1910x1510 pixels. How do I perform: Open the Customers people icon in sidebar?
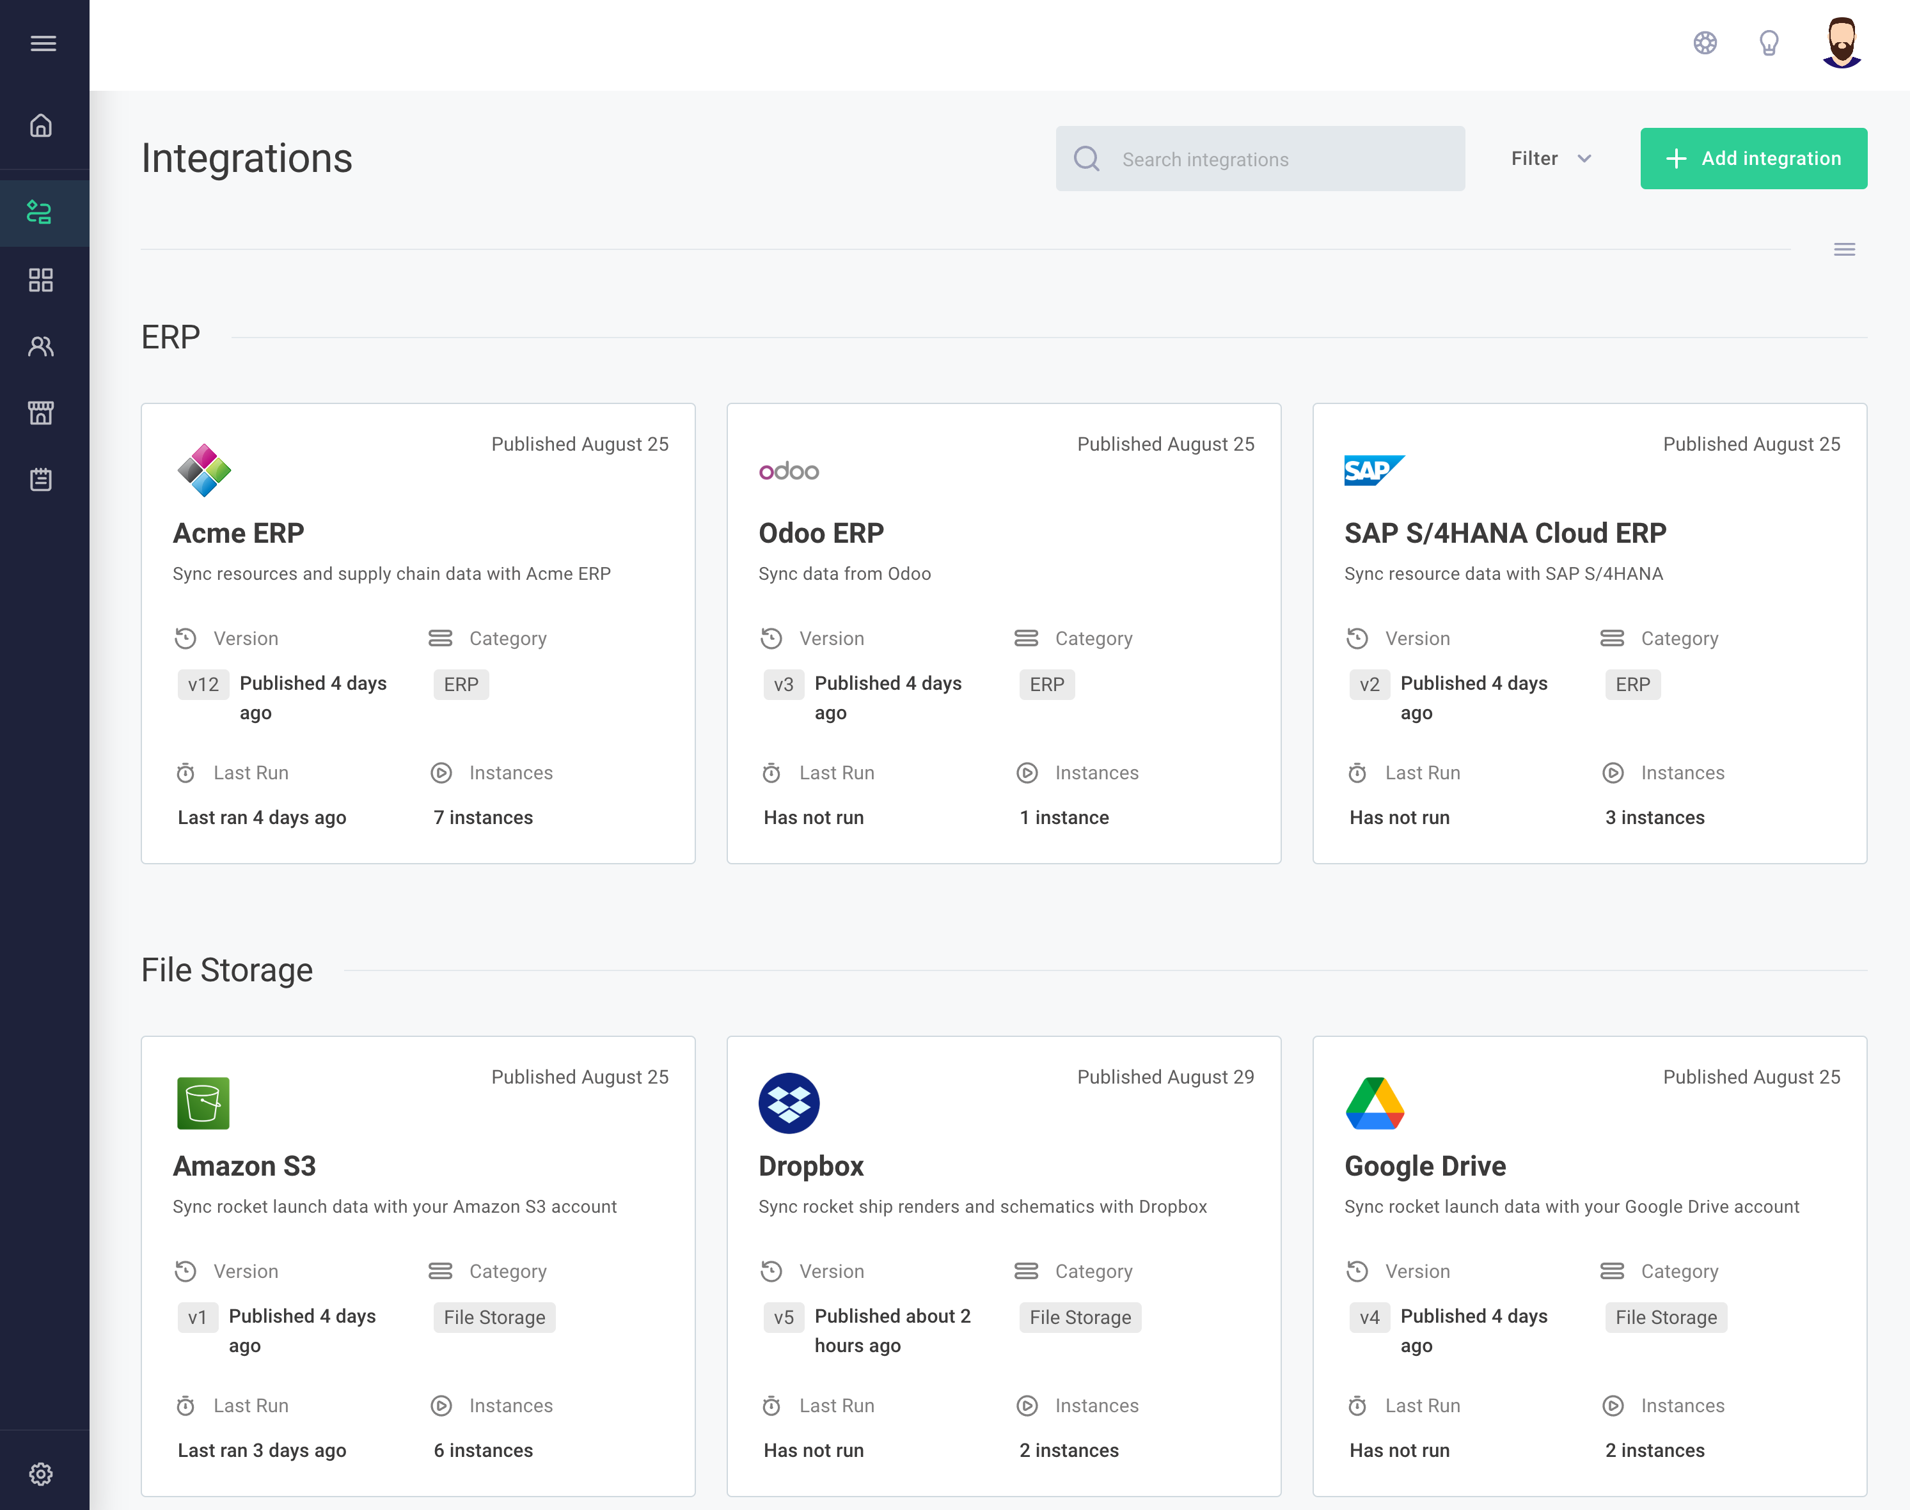pyautogui.click(x=42, y=346)
